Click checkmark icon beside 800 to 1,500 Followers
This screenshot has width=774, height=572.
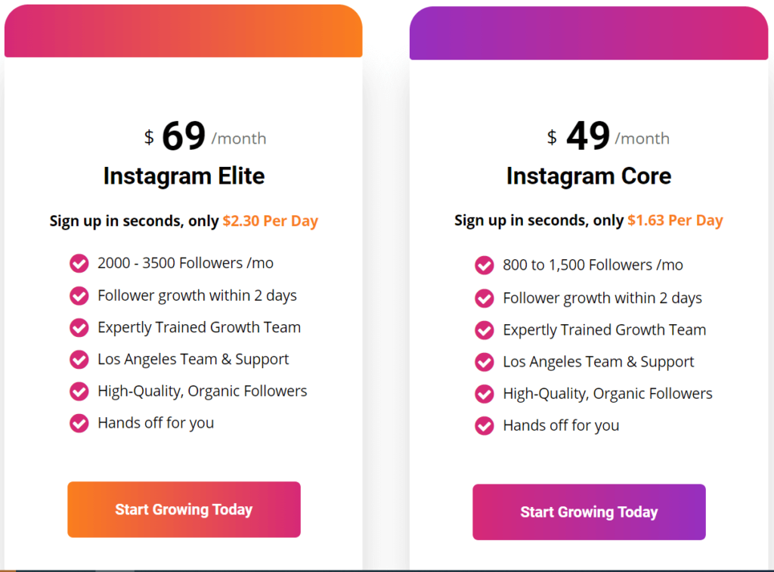coord(485,265)
